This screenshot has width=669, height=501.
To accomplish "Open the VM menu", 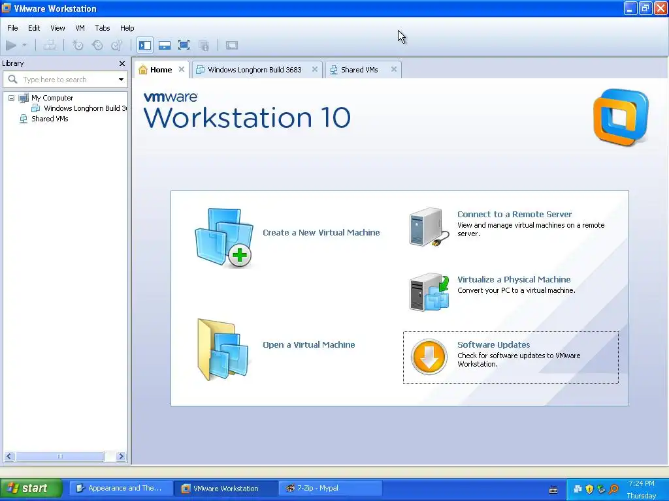I will click(x=80, y=28).
